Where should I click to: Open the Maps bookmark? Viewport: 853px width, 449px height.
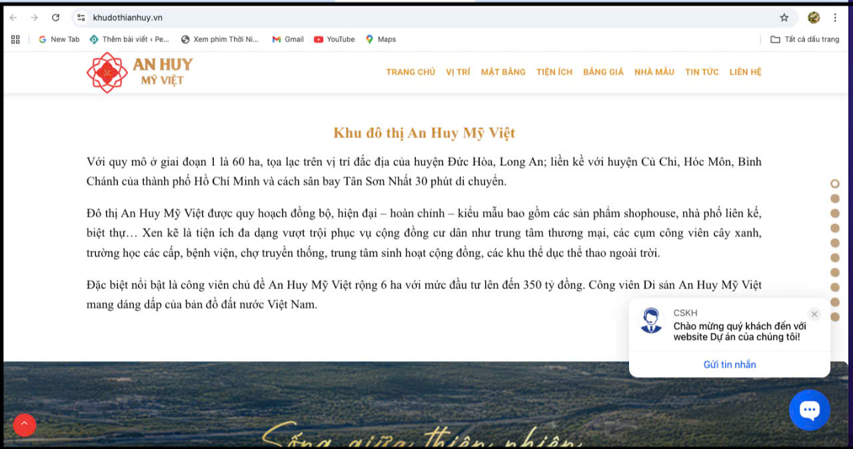click(x=381, y=39)
